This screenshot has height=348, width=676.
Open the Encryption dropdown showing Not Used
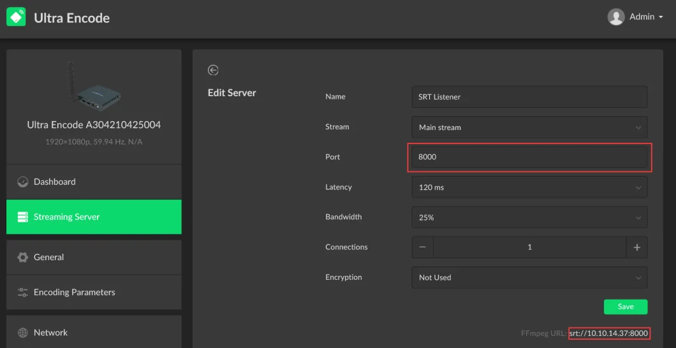coord(529,278)
